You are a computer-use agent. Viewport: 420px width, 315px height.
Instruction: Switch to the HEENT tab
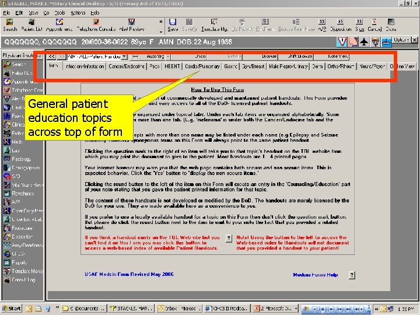pyautogui.click(x=172, y=66)
